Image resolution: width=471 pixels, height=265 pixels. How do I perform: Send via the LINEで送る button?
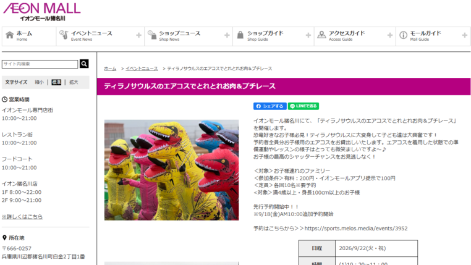tap(303, 106)
